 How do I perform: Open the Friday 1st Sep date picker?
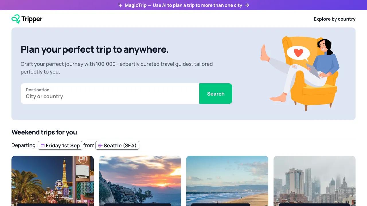tap(60, 145)
